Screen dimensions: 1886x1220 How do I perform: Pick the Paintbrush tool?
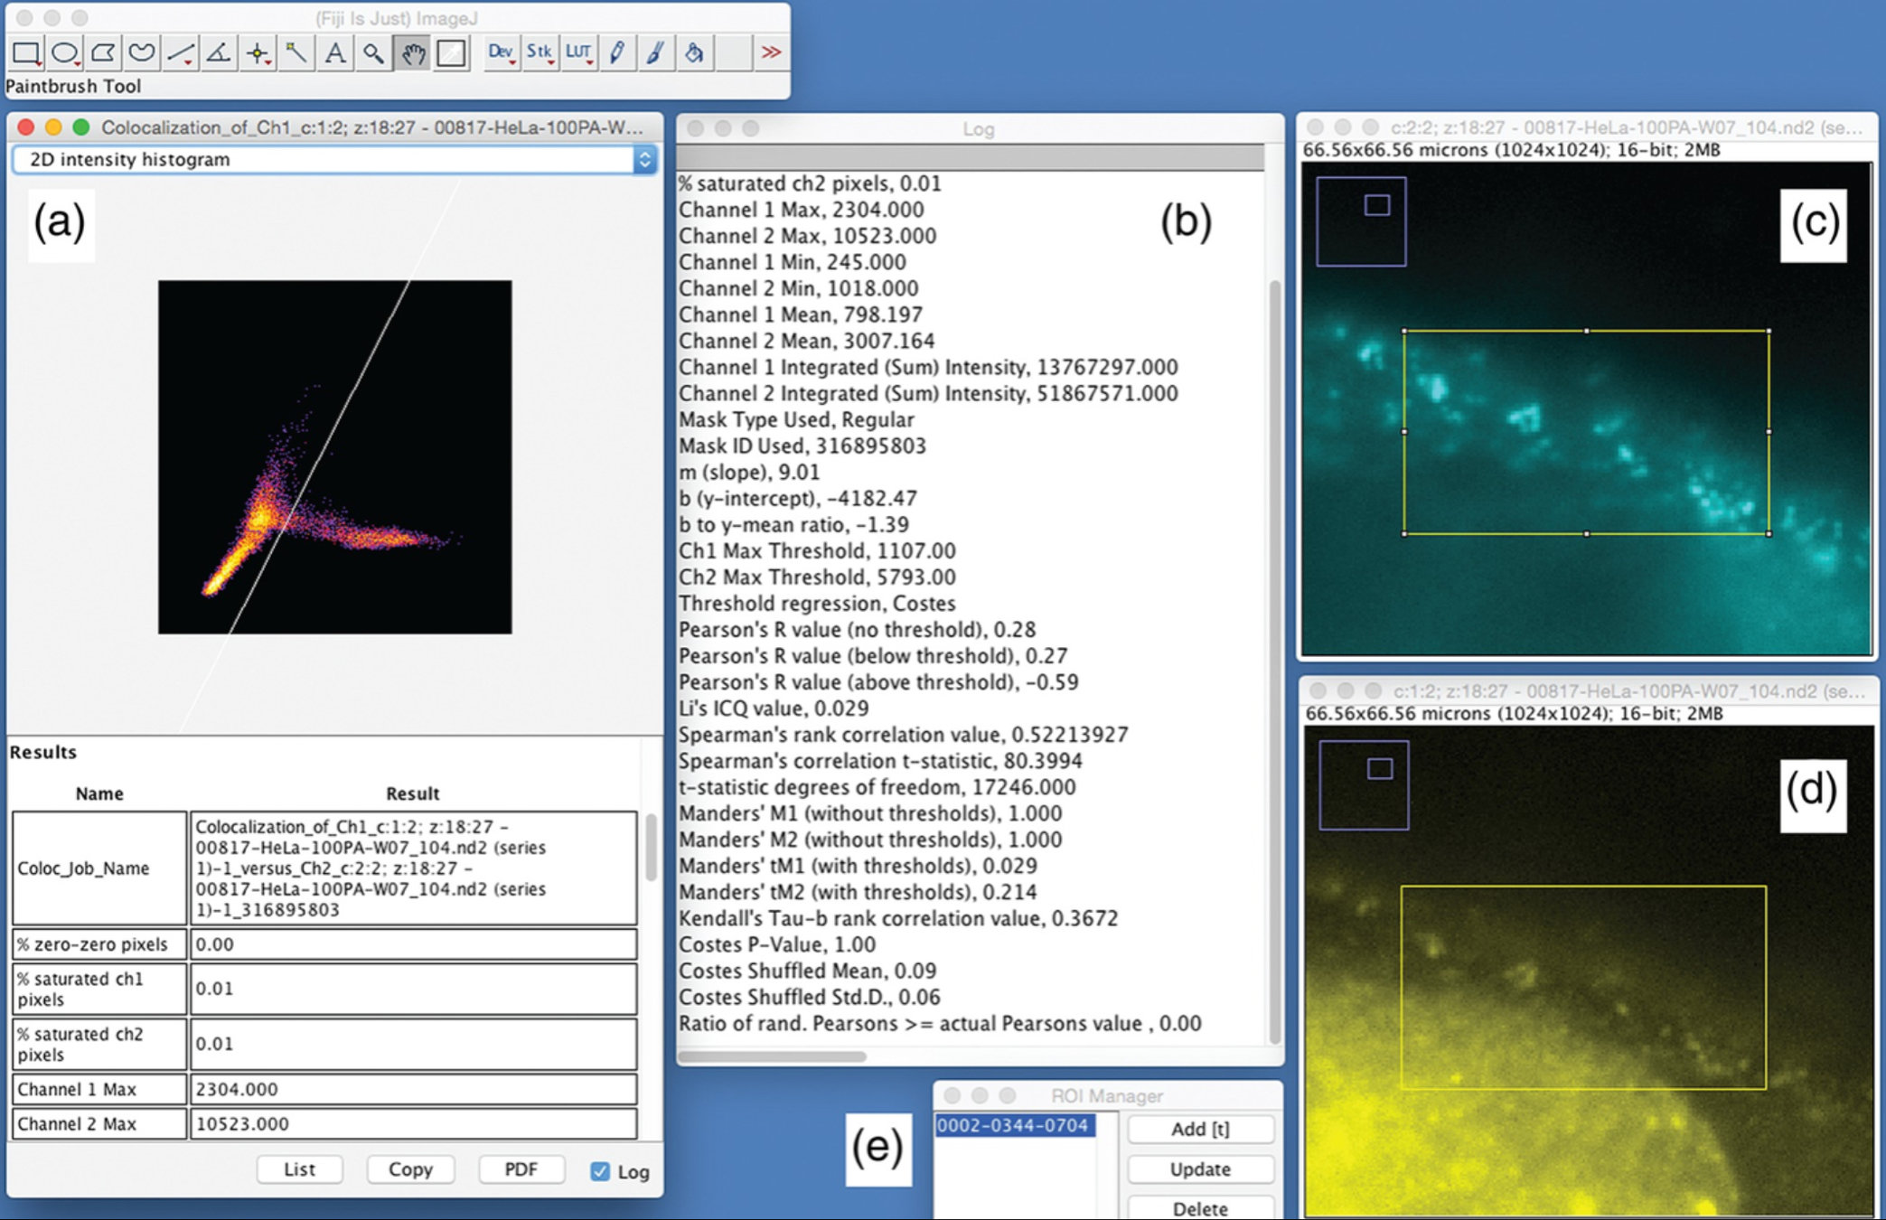653,53
